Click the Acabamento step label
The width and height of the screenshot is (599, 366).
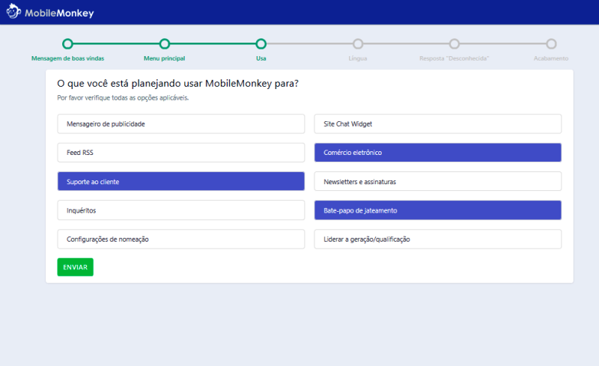(x=551, y=58)
